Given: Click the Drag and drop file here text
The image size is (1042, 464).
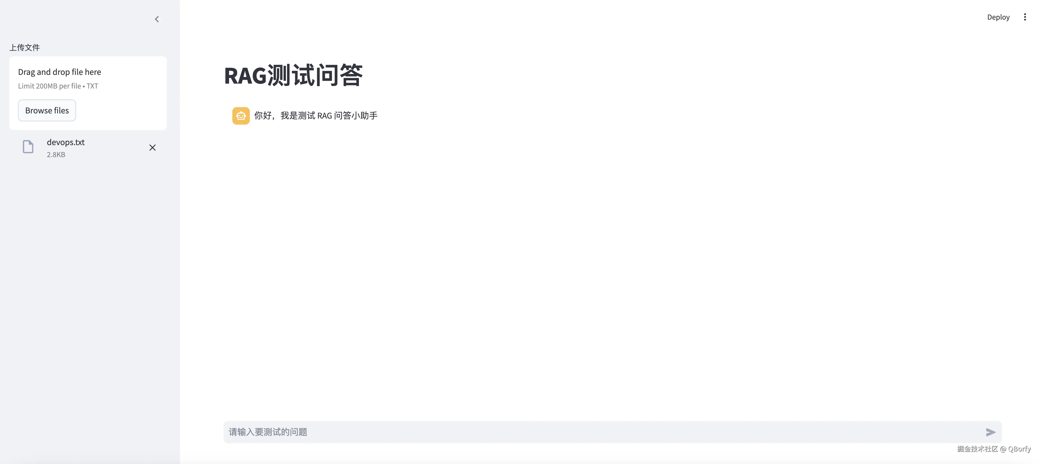Looking at the screenshot, I should [60, 72].
